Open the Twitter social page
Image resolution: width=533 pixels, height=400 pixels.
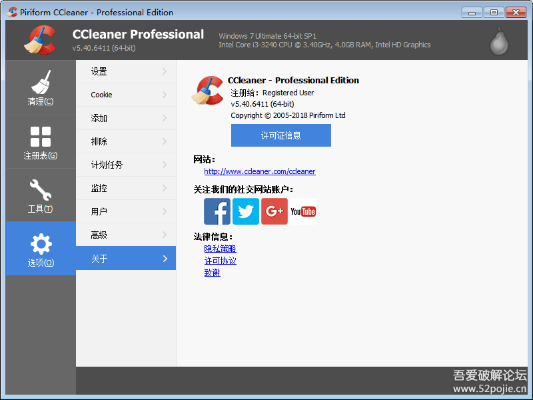(x=246, y=211)
